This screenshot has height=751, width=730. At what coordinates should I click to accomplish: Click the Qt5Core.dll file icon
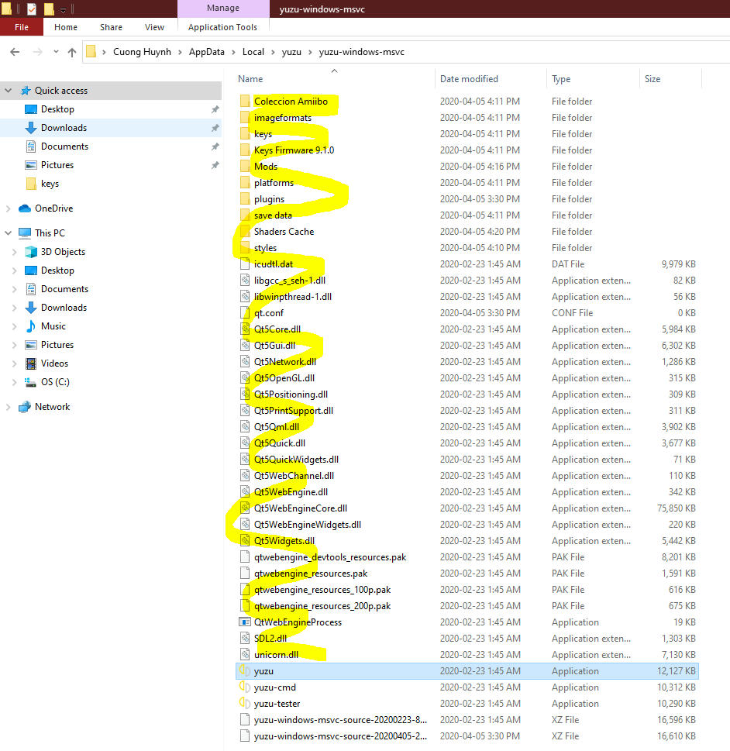click(x=245, y=329)
